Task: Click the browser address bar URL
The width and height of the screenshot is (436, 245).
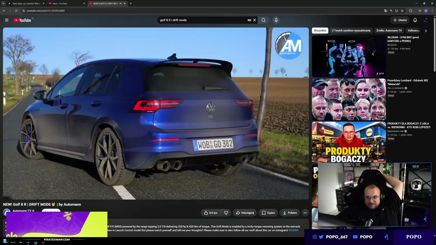Action: 46,11
